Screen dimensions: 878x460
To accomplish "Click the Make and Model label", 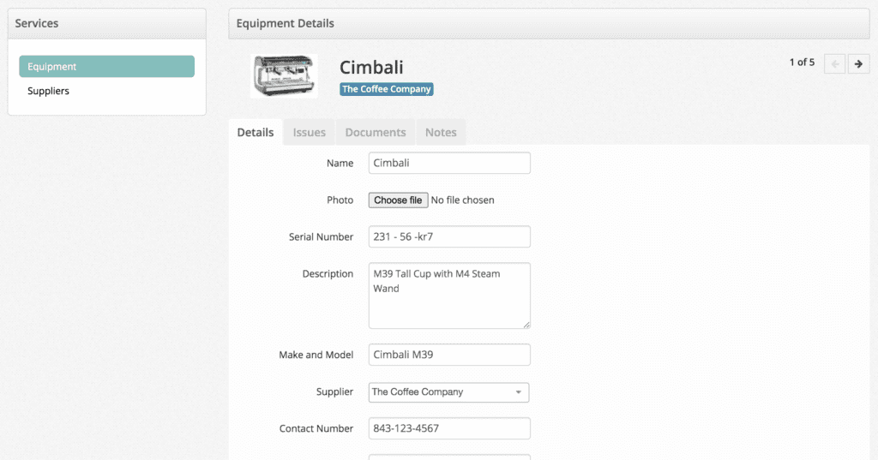I will coord(316,355).
